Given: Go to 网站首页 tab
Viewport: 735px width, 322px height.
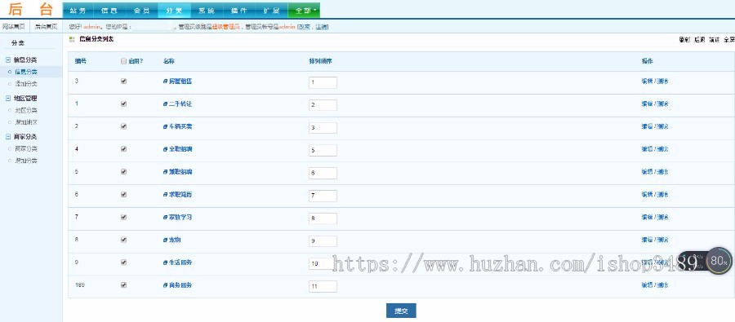Looking at the screenshot, I should click(14, 27).
